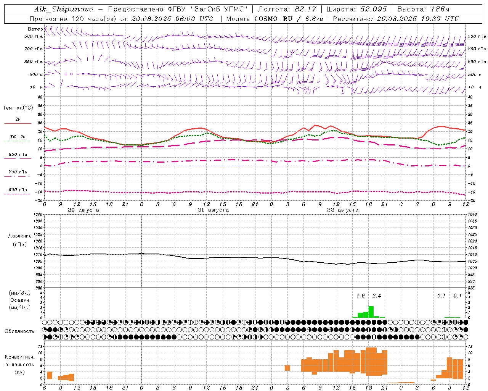Select the text 'Предоставлено ФГБУ "ЗапСиб УГМС"'
Image resolution: width=488 pixels, height=391 pixels.
click(x=178, y=9)
